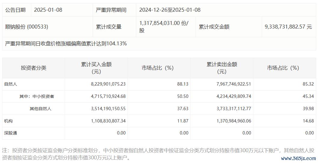Select volume value 1,317,854,031.00 份/股
318x163 pixels.
tap(164, 27)
